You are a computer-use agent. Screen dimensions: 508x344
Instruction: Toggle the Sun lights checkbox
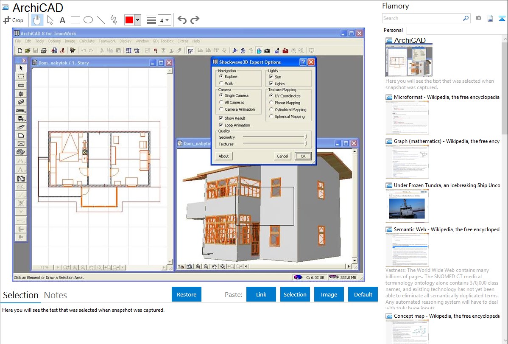click(x=271, y=77)
